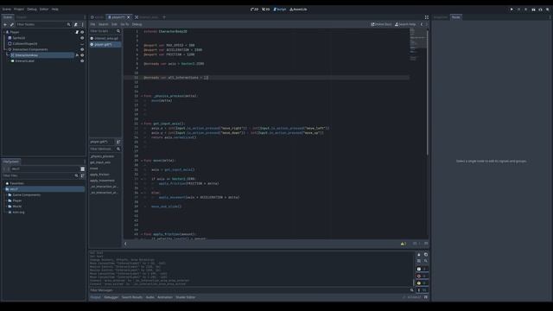Click the output filter magnifier icon
Viewport: 553px width, 311px height.
coord(411,290)
